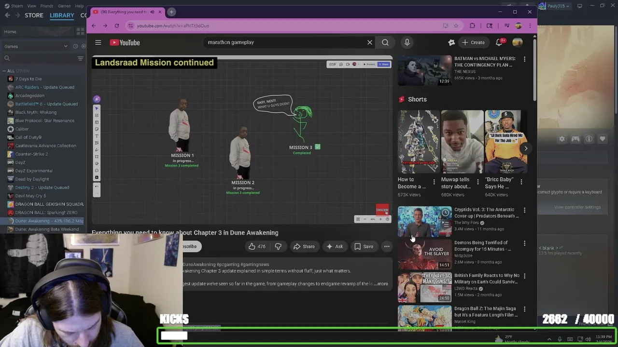Open View controller settings in Steam
618x347 pixels.
tap(577, 207)
